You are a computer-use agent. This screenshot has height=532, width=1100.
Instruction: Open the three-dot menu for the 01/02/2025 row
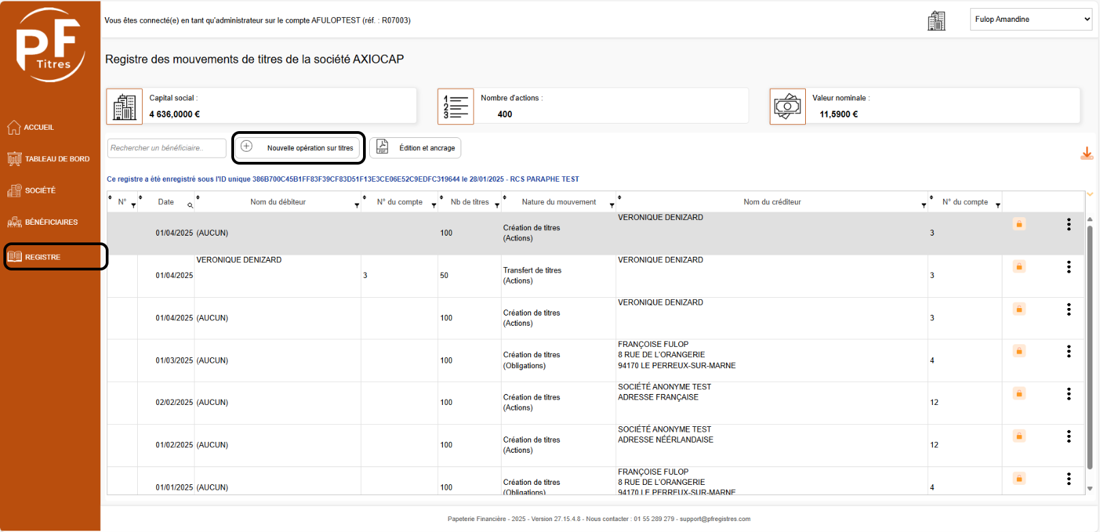coord(1069,436)
